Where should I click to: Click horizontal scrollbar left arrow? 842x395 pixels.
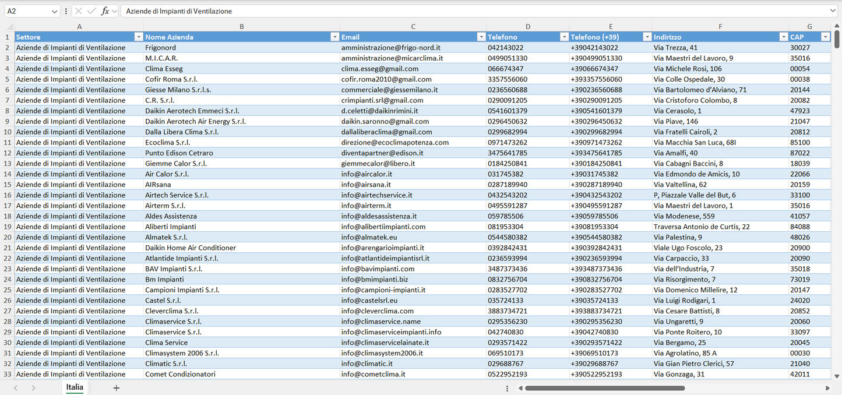pyautogui.click(x=520, y=388)
